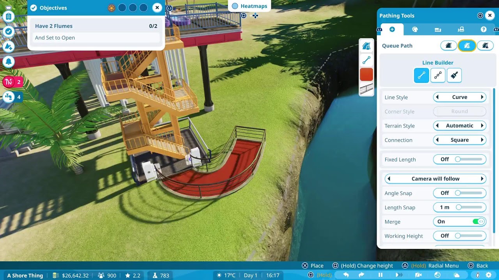
Task: Open the help question mark tab
Action: (483, 30)
